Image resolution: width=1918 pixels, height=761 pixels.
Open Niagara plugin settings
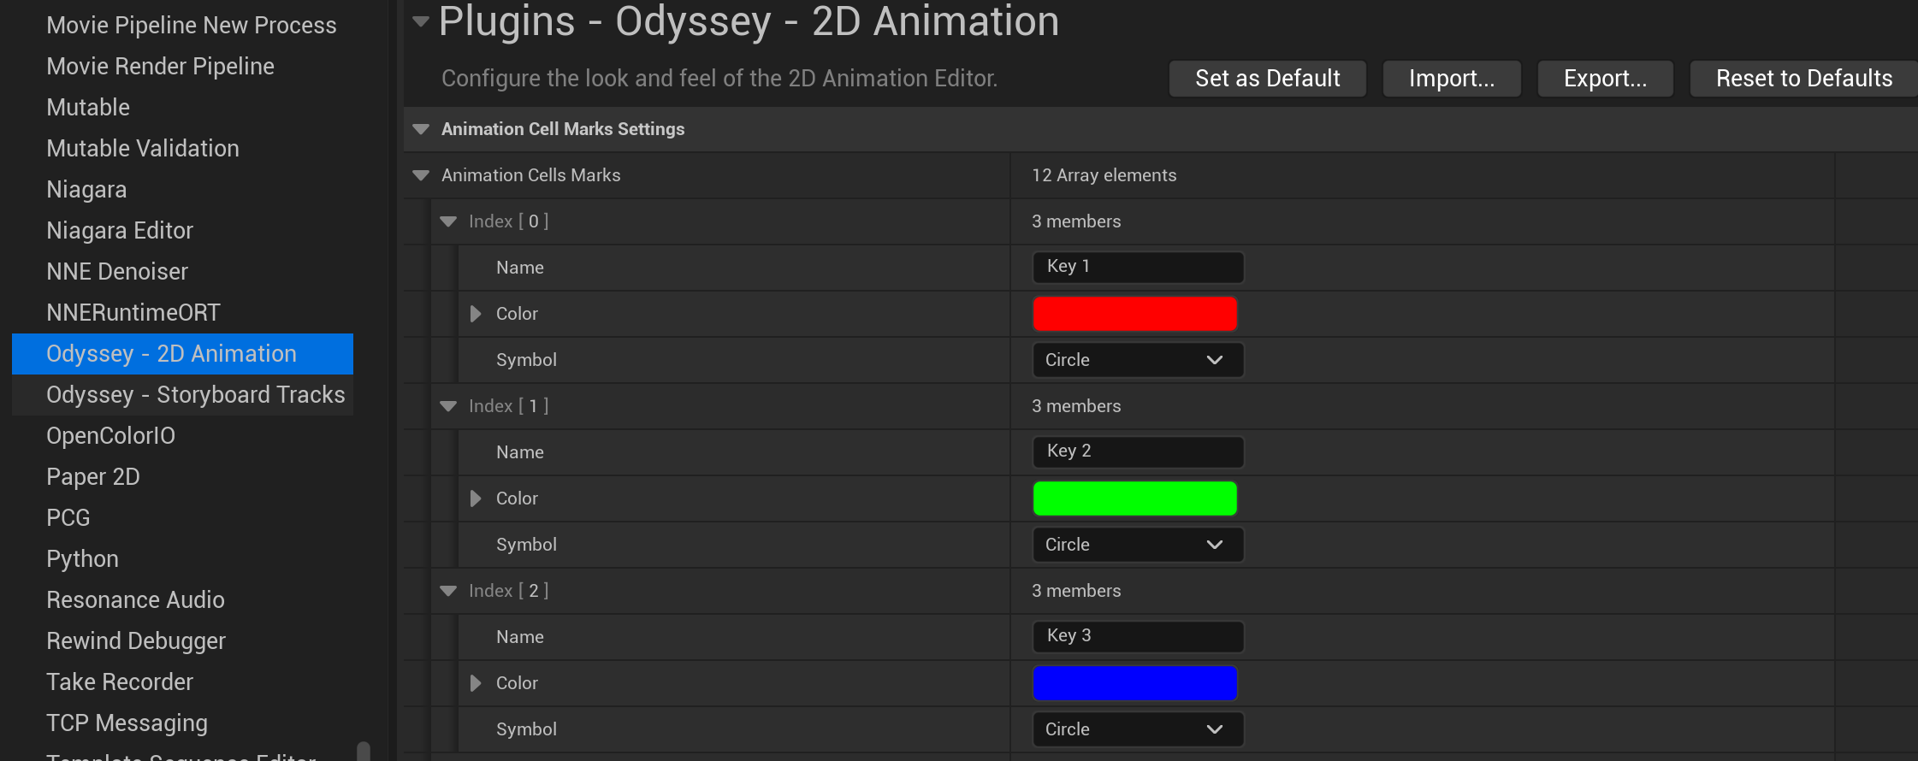point(86,190)
